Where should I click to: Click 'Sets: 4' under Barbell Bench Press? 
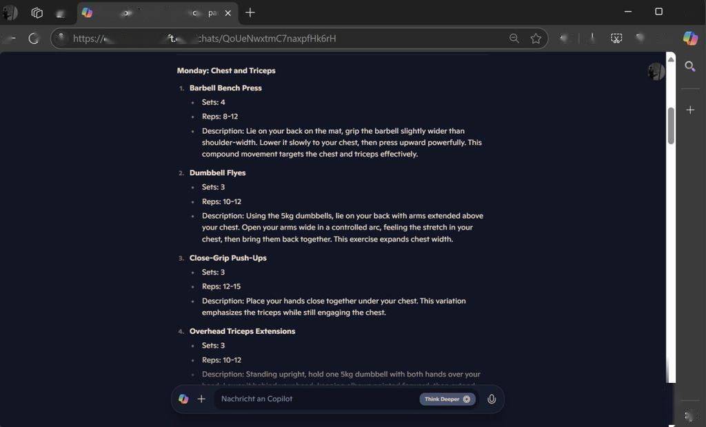pyautogui.click(x=214, y=102)
